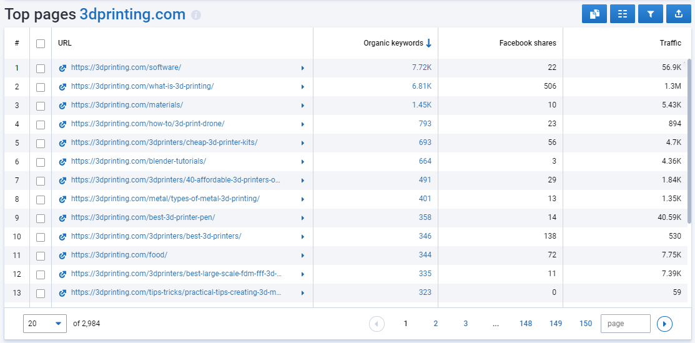
Task: Check the box for the what-is-3d-printing row
Action: (41, 87)
